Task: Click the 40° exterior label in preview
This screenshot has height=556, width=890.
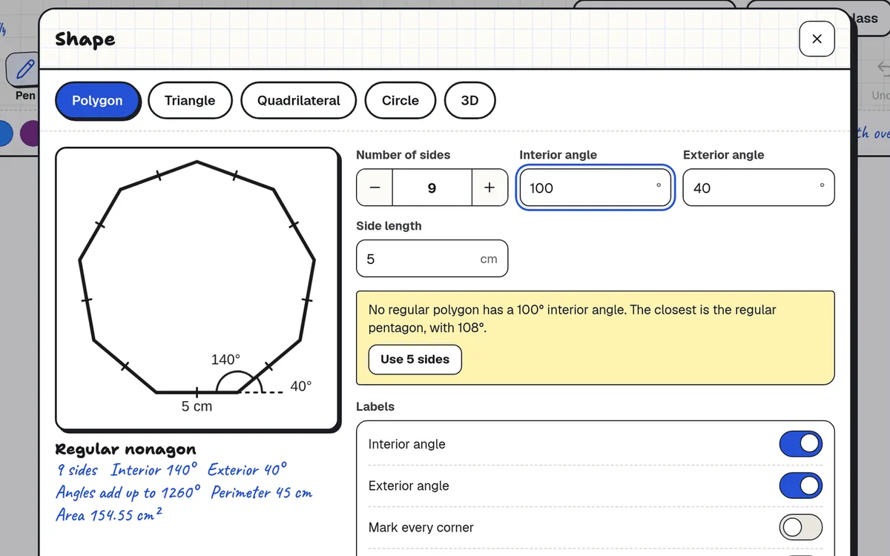Action: pyautogui.click(x=300, y=386)
